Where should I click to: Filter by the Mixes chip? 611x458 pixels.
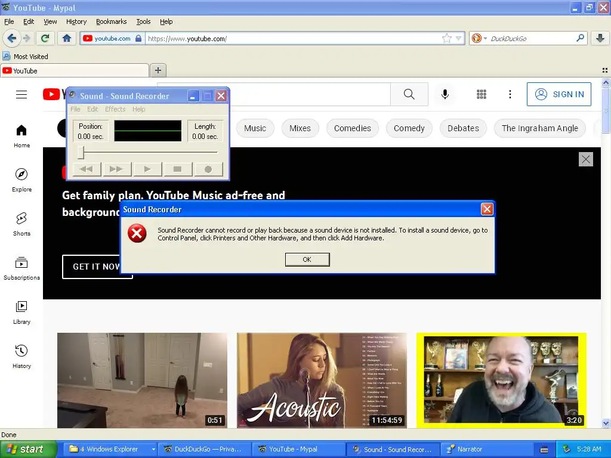(300, 128)
